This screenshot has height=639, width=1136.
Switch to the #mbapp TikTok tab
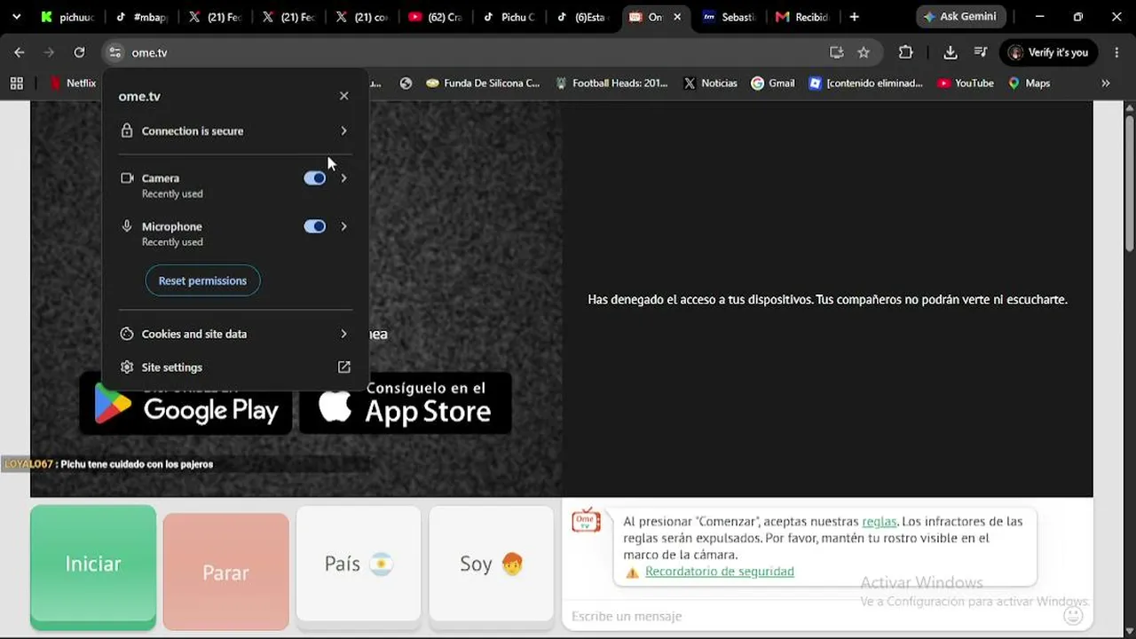click(x=141, y=17)
